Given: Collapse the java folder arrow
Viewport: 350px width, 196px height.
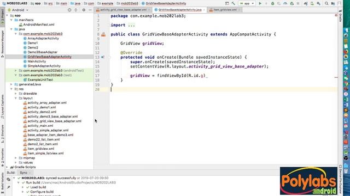Looking at the screenshot, I should (x=11, y=29).
